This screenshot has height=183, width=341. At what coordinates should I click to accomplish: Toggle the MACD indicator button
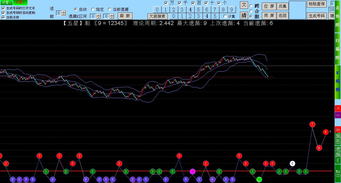click(x=338, y=173)
